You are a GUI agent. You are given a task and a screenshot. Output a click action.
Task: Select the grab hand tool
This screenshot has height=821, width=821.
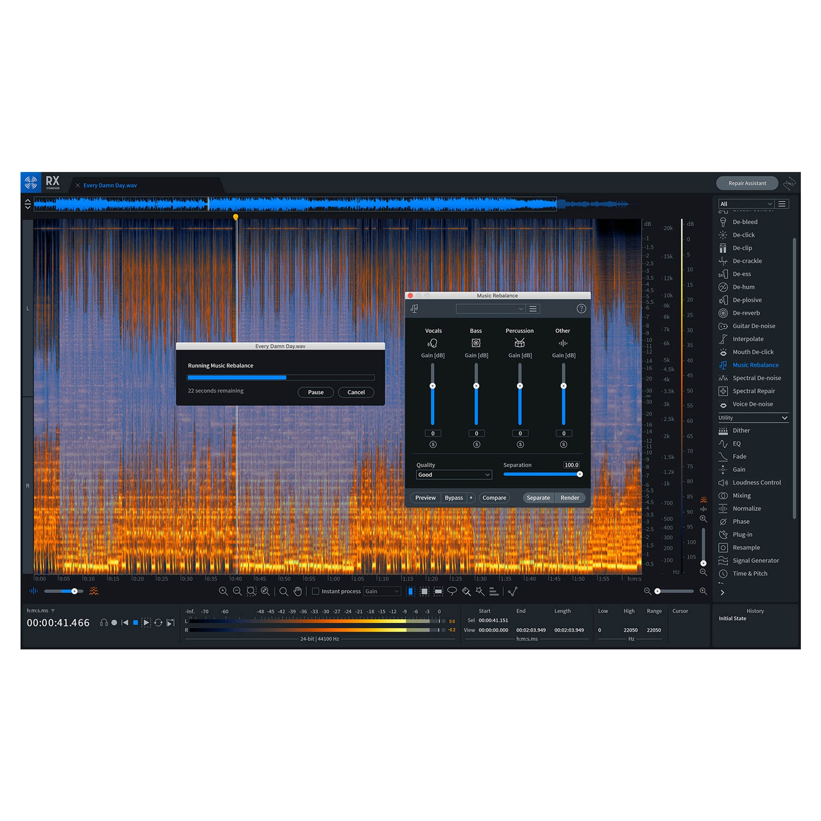pyautogui.click(x=298, y=591)
